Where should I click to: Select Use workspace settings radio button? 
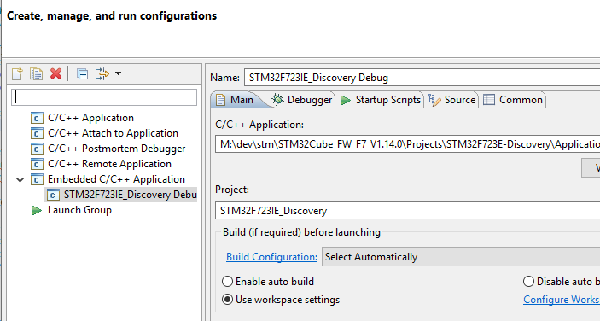click(x=227, y=300)
